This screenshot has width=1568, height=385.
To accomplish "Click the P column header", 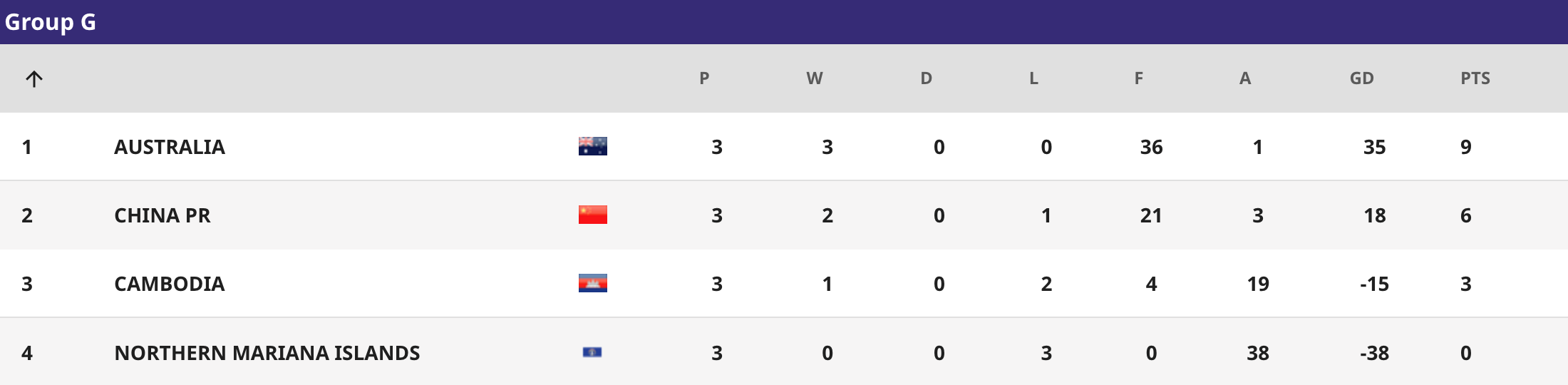I will 704,78.
